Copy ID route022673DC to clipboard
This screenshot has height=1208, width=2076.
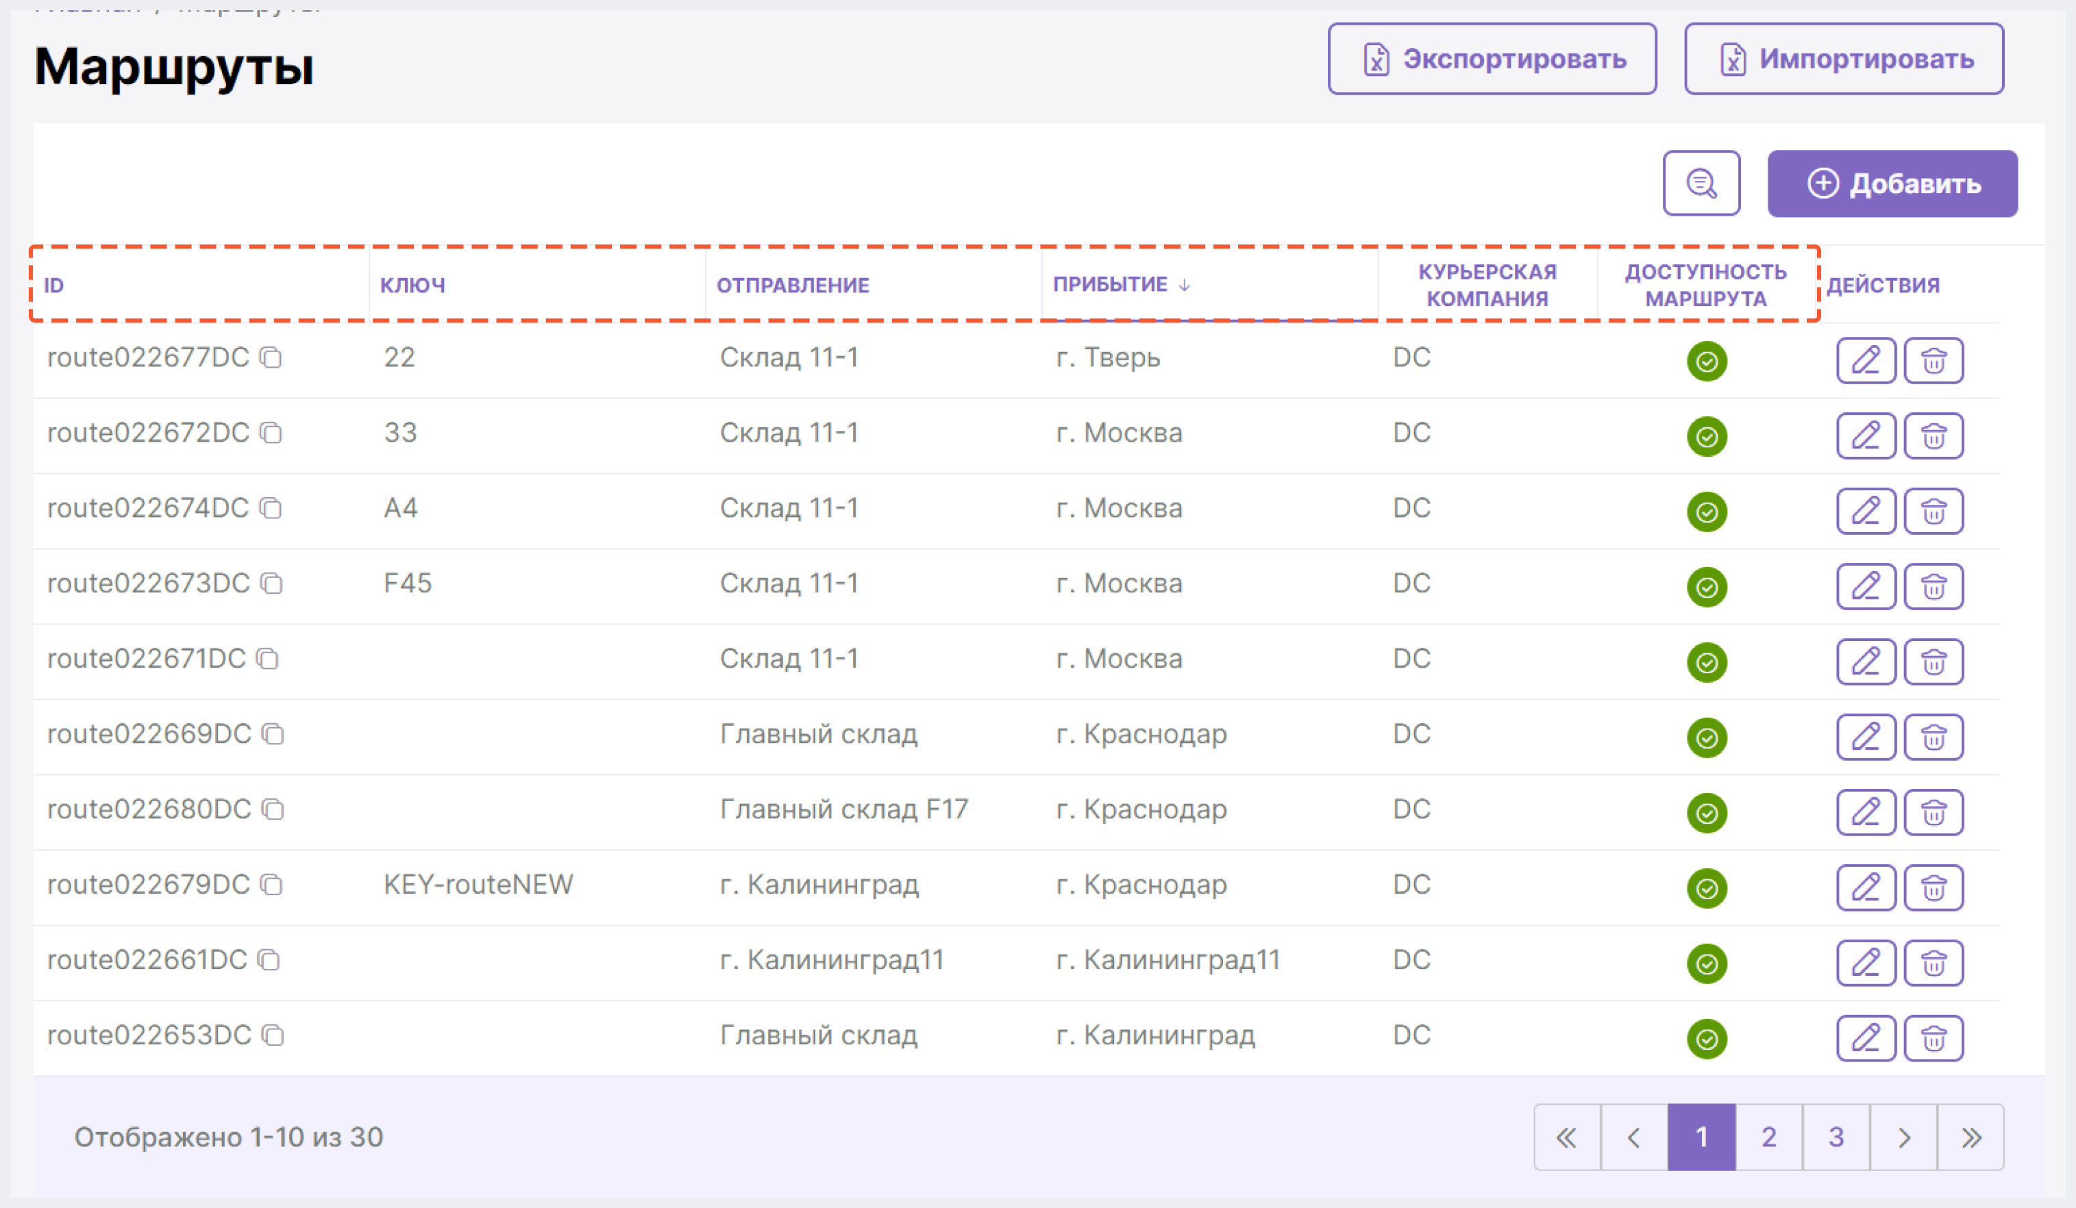point(272,584)
